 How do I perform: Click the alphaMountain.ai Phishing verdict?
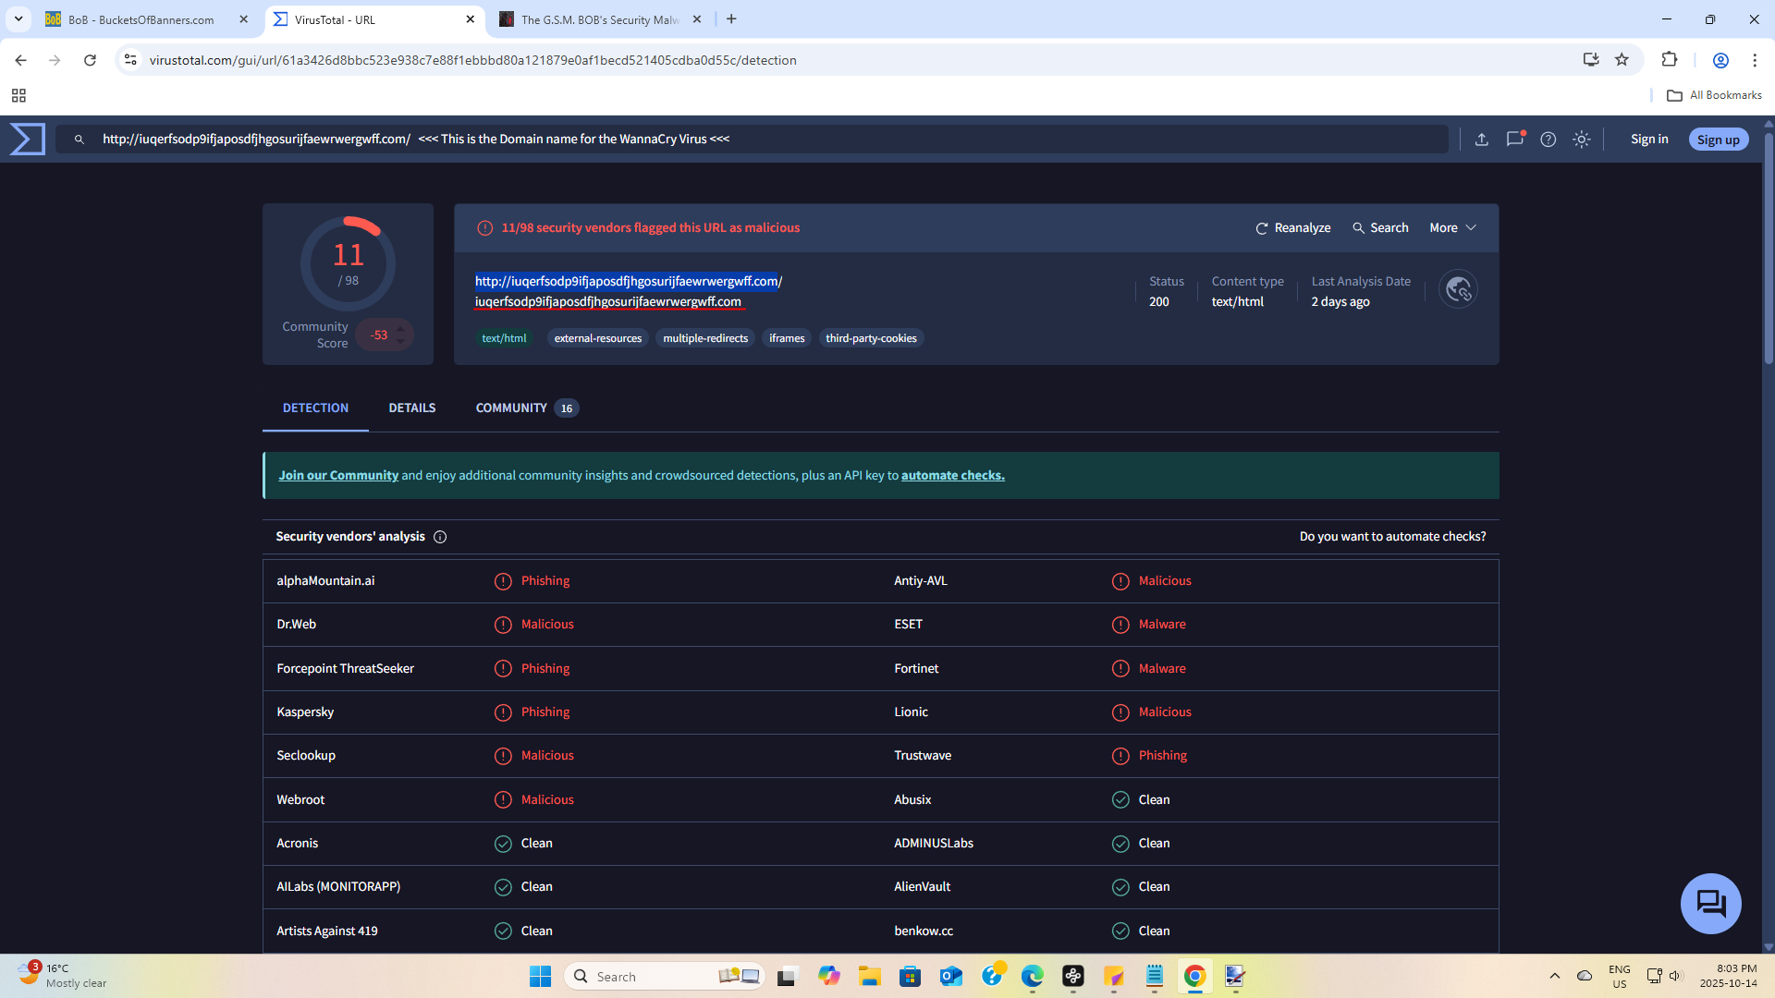pos(545,581)
